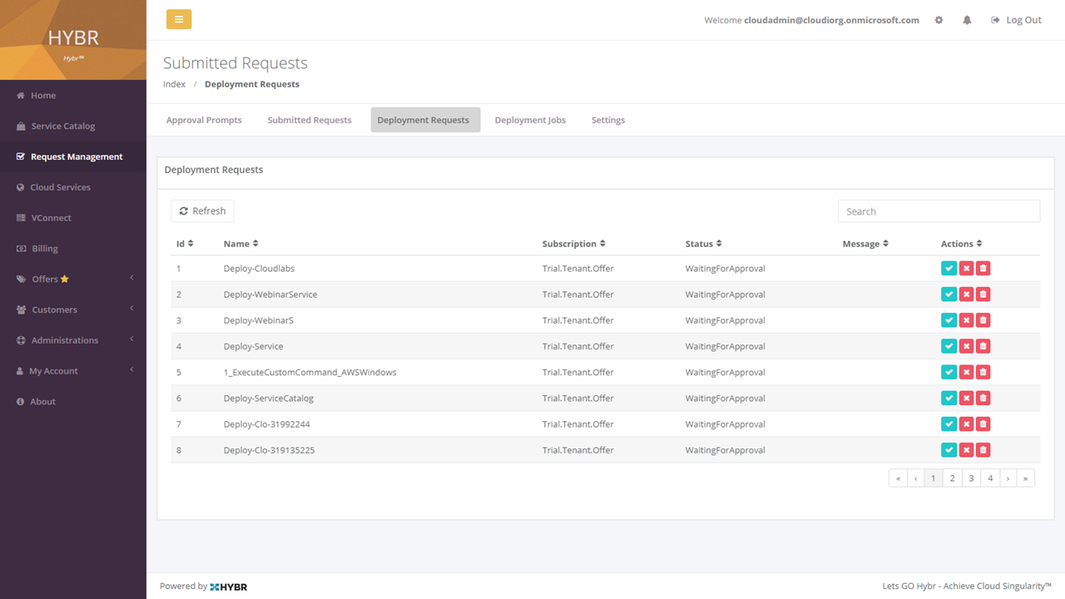Screen dimensions: 1065x599
Task: Sort table by Actions column
Action: (x=962, y=244)
